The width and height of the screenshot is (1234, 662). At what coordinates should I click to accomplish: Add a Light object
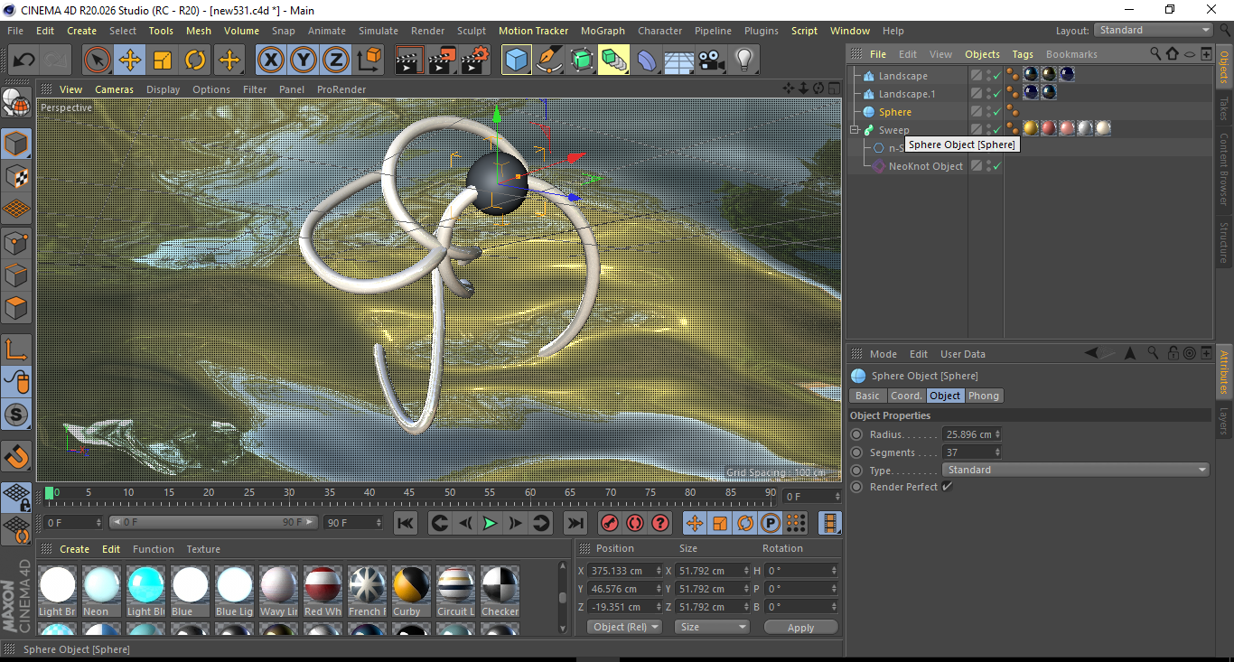[743, 61]
